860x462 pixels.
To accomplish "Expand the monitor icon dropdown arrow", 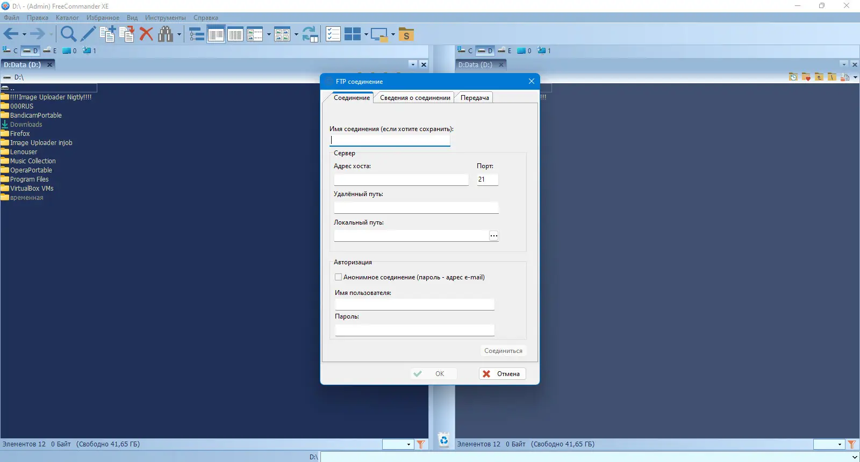I will tap(393, 35).
